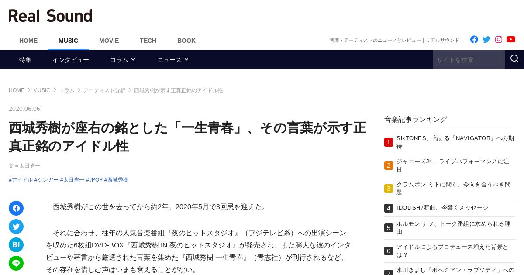Go to MUSIC breadcrumb link
The image size is (524, 275).
41,90
